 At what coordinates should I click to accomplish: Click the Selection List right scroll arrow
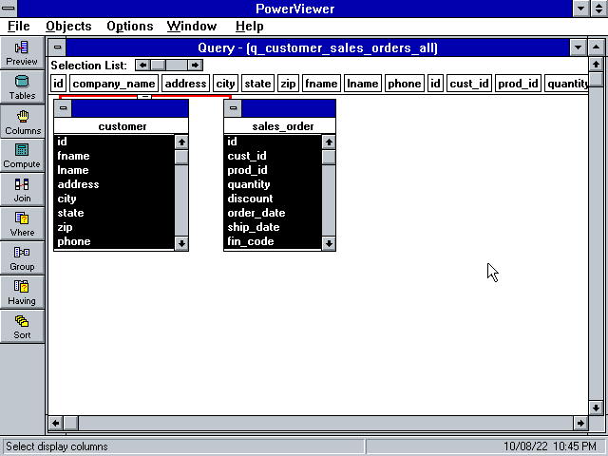pos(196,66)
